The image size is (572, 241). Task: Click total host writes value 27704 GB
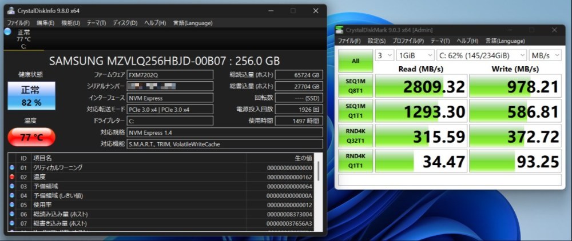299,86
